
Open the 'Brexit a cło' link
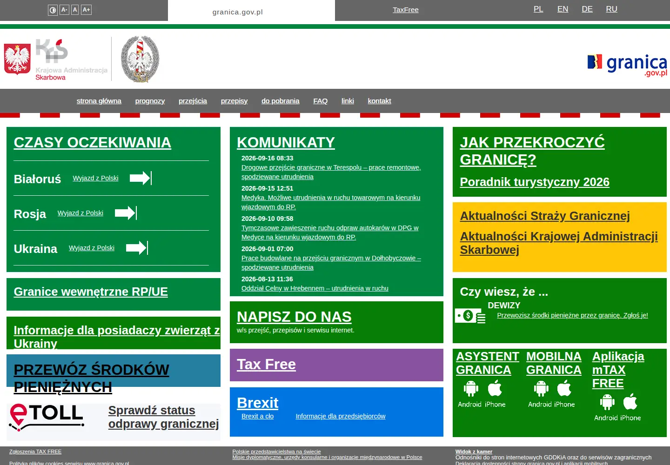pos(257,416)
